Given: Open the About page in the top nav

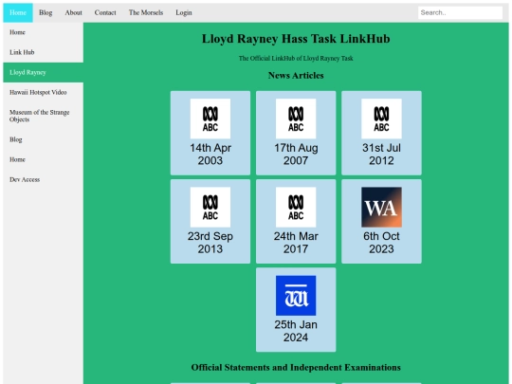Looking at the screenshot, I should click(x=73, y=12).
